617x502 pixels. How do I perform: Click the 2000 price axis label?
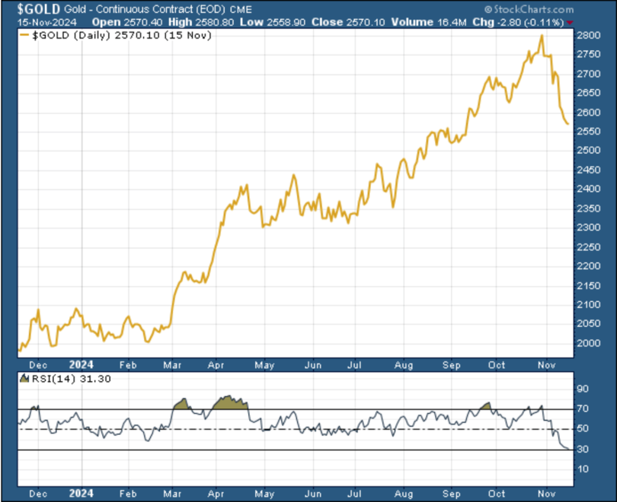tap(589, 343)
